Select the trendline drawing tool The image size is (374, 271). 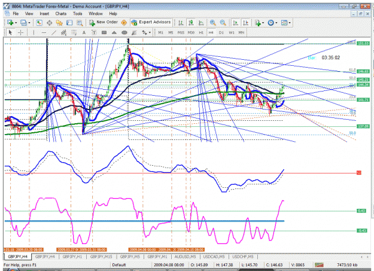54,33
